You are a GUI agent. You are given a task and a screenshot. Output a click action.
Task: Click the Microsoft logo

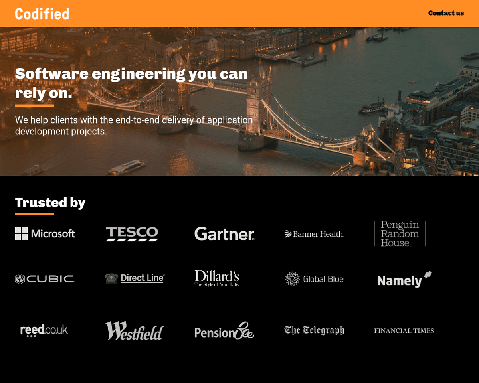point(45,234)
